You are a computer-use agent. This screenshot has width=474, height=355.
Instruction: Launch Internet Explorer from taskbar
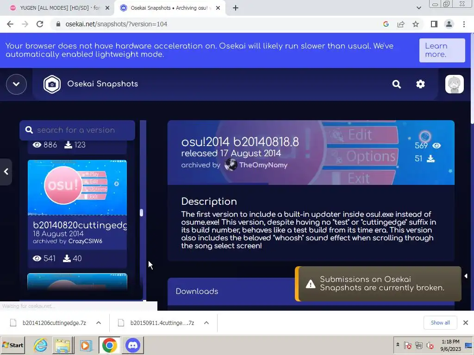pyautogui.click(x=41, y=345)
